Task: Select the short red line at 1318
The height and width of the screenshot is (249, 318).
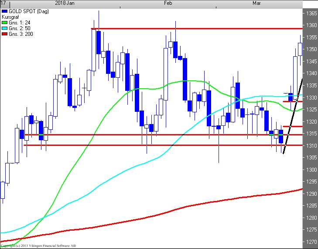Action: click(x=292, y=126)
